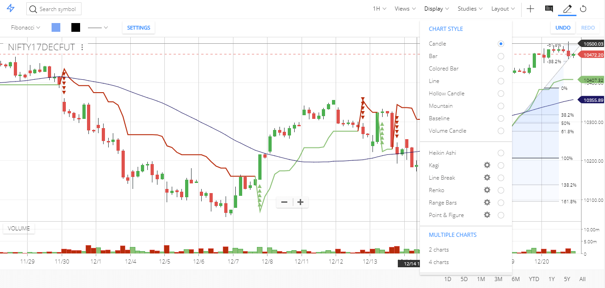This screenshot has height=288, width=605.
Task: Click the REDO button
Action: click(x=588, y=28)
